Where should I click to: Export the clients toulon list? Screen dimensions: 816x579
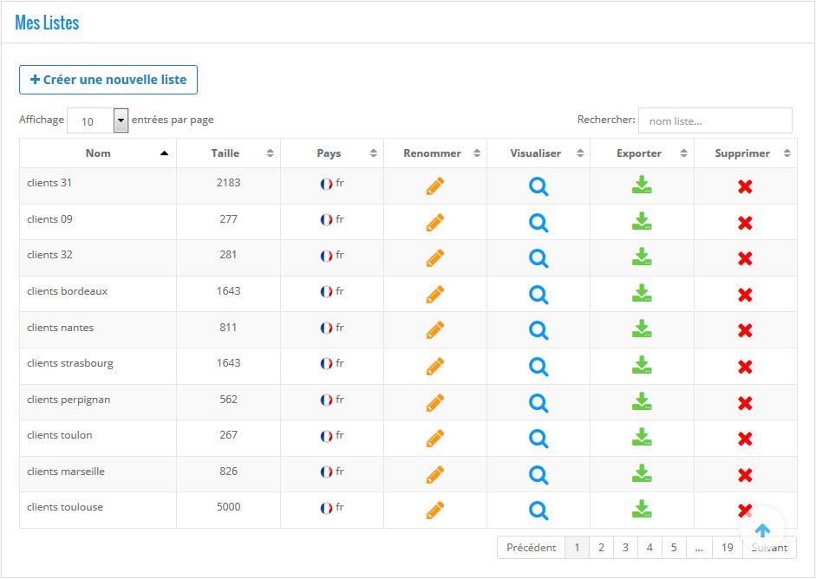pyautogui.click(x=642, y=437)
